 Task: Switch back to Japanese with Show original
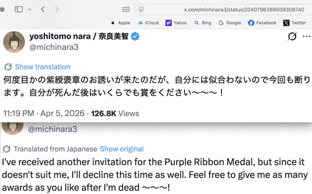tap(122, 149)
